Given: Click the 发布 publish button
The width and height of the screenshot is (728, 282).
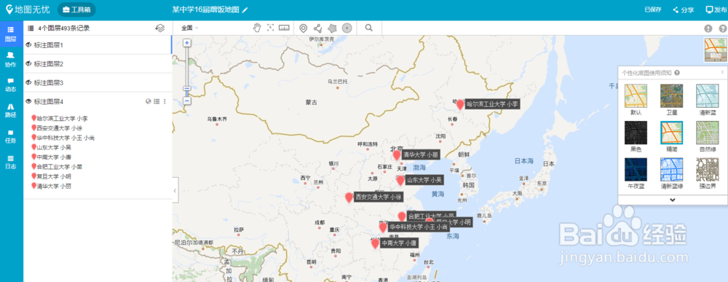Looking at the screenshot, I should click(x=716, y=9).
